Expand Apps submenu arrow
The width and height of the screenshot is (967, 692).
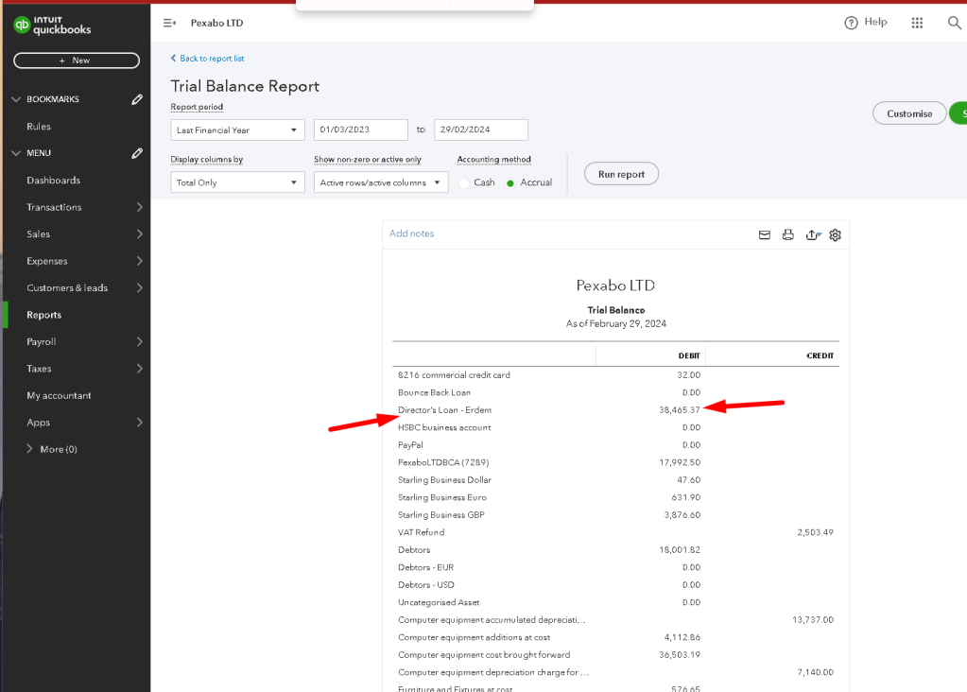(x=139, y=423)
